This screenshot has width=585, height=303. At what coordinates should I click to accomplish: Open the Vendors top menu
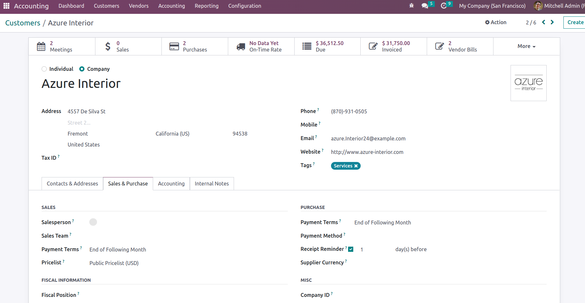(139, 6)
